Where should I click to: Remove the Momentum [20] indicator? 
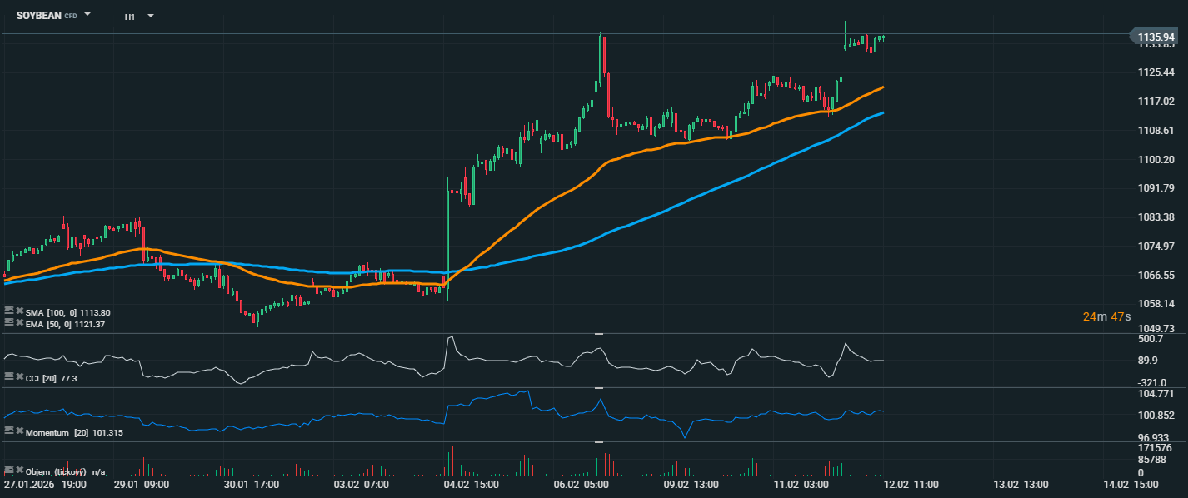(x=18, y=431)
